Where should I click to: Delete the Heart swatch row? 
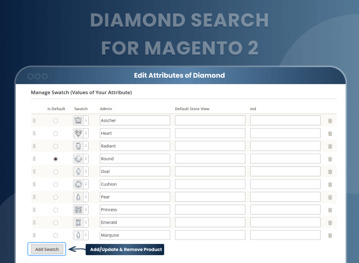[x=330, y=134]
